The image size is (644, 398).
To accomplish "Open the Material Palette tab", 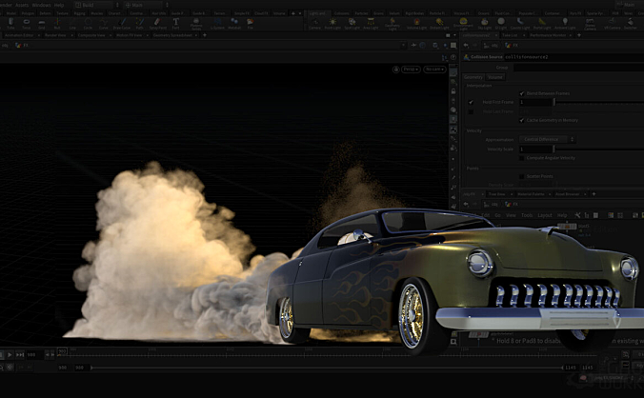I will (531, 194).
